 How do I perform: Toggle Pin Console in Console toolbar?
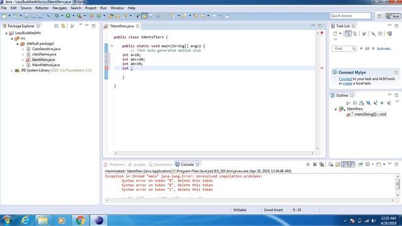(361, 164)
